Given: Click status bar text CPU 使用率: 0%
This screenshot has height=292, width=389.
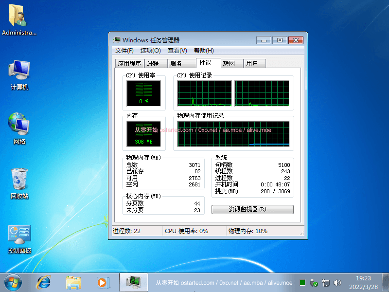Looking at the screenshot, I should pyautogui.click(x=186, y=231).
